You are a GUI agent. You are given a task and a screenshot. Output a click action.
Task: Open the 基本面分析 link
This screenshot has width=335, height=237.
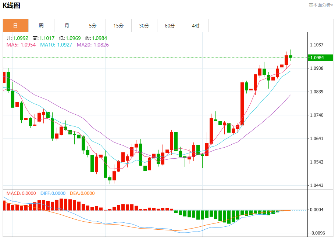pos(321,5)
